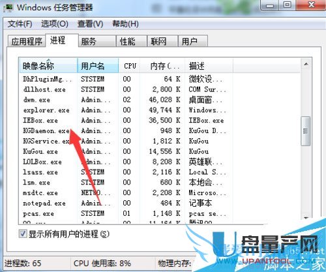The height and width of the screenshot is (272, 326).
Task: Click the scrollbar up arrow
Action: coord(306,64)
